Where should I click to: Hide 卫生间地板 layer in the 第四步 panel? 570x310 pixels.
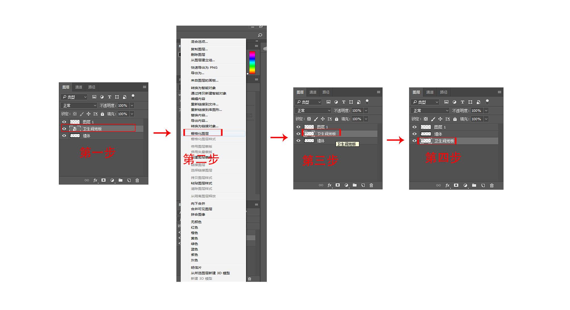pos(414,141)
